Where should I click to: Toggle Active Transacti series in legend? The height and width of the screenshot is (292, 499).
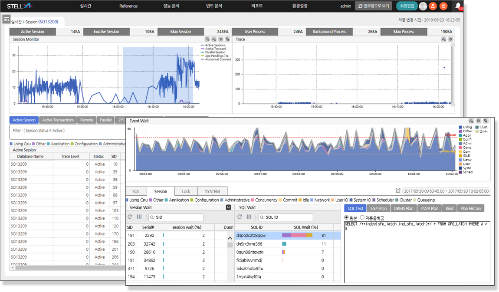click(213, 49)
